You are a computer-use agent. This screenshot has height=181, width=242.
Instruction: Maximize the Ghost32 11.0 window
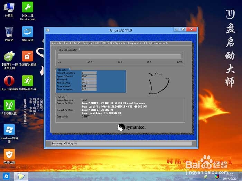click(x=183, y=29)
